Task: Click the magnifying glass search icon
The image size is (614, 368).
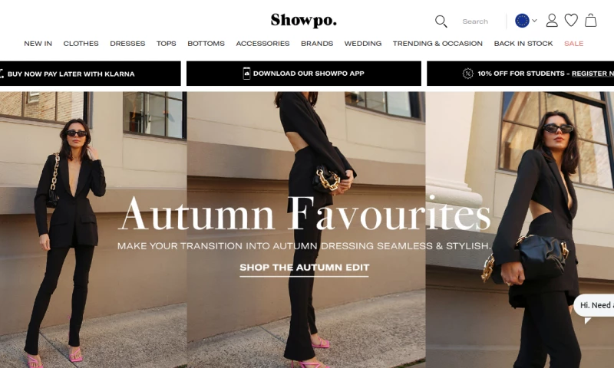Action: (441, 21)
